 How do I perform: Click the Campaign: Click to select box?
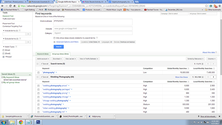pos(174,14)
